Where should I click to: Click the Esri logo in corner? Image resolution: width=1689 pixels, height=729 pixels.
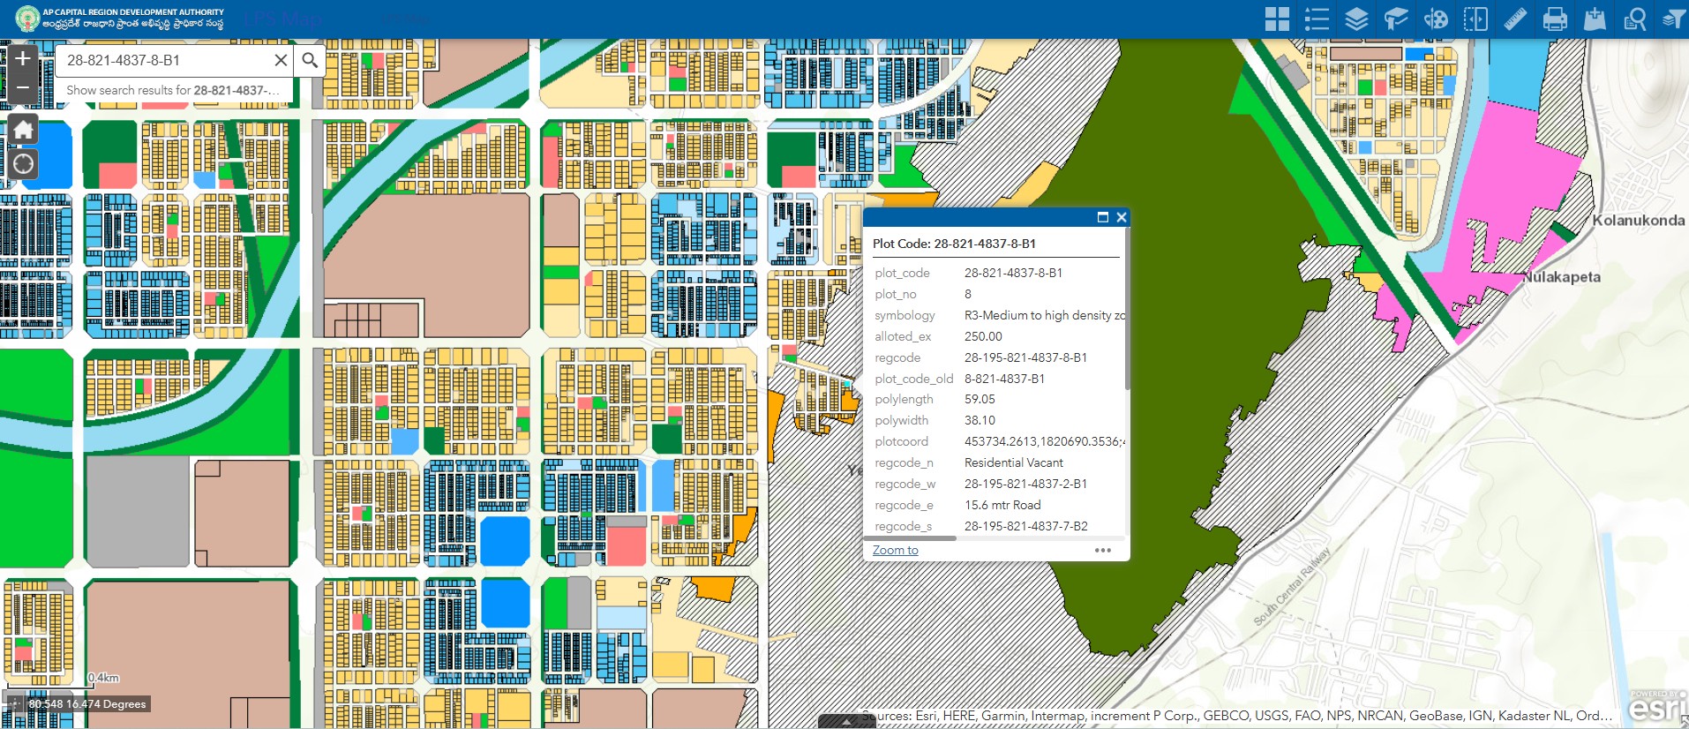point(1658,708)
